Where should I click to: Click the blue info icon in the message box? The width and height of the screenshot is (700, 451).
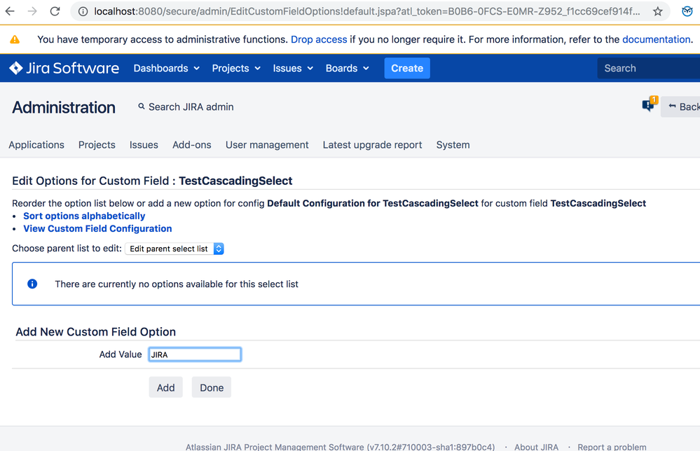point(32,284)
